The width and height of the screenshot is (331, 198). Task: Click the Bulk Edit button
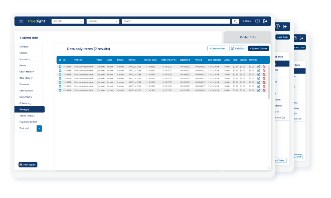tap(238, 49)
